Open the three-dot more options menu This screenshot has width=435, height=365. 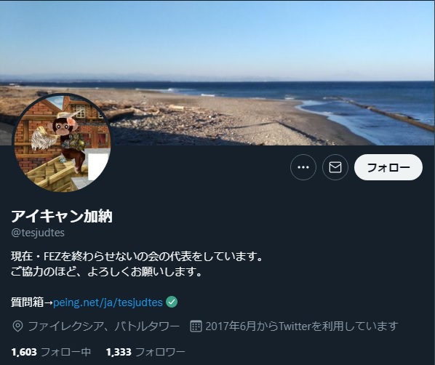pyautogui.click(x=303, y=167)
